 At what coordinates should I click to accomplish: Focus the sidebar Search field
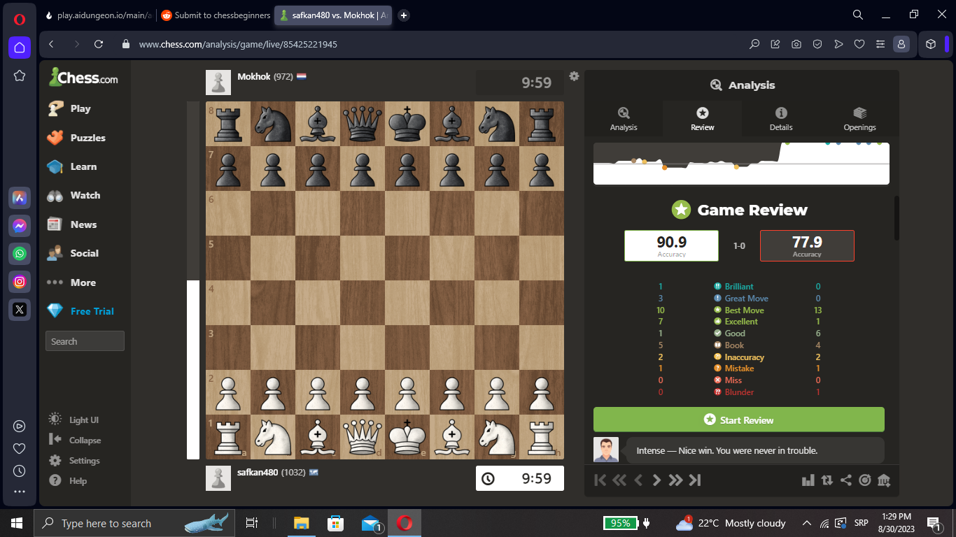point(85,341)
